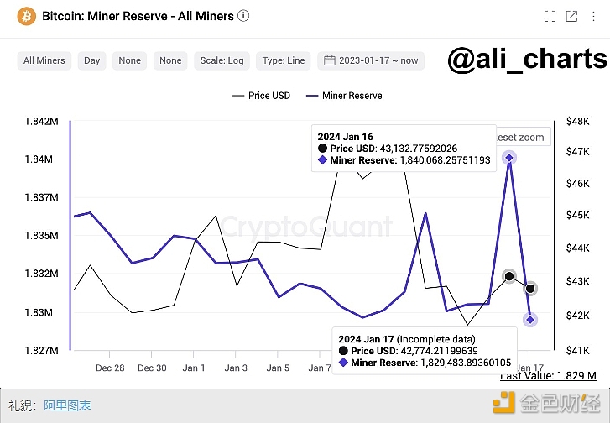Click the $48K price axis label
The width and height of the screenshot is (610, 423).
pyautogui.click(x=578, y=122)
